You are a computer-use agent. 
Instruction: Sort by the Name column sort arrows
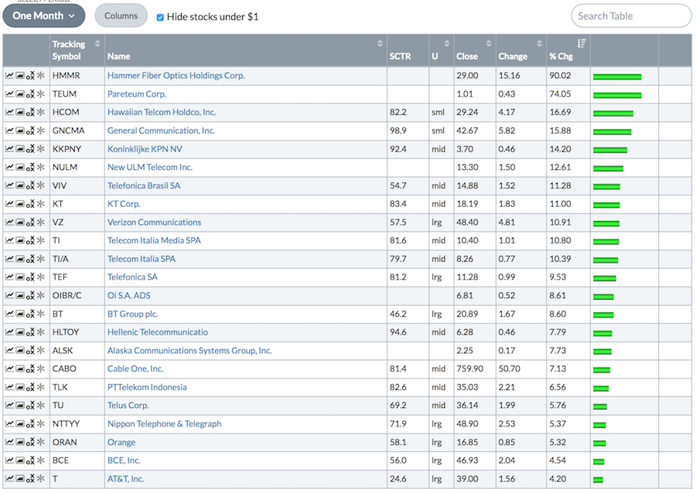point(380,44)
